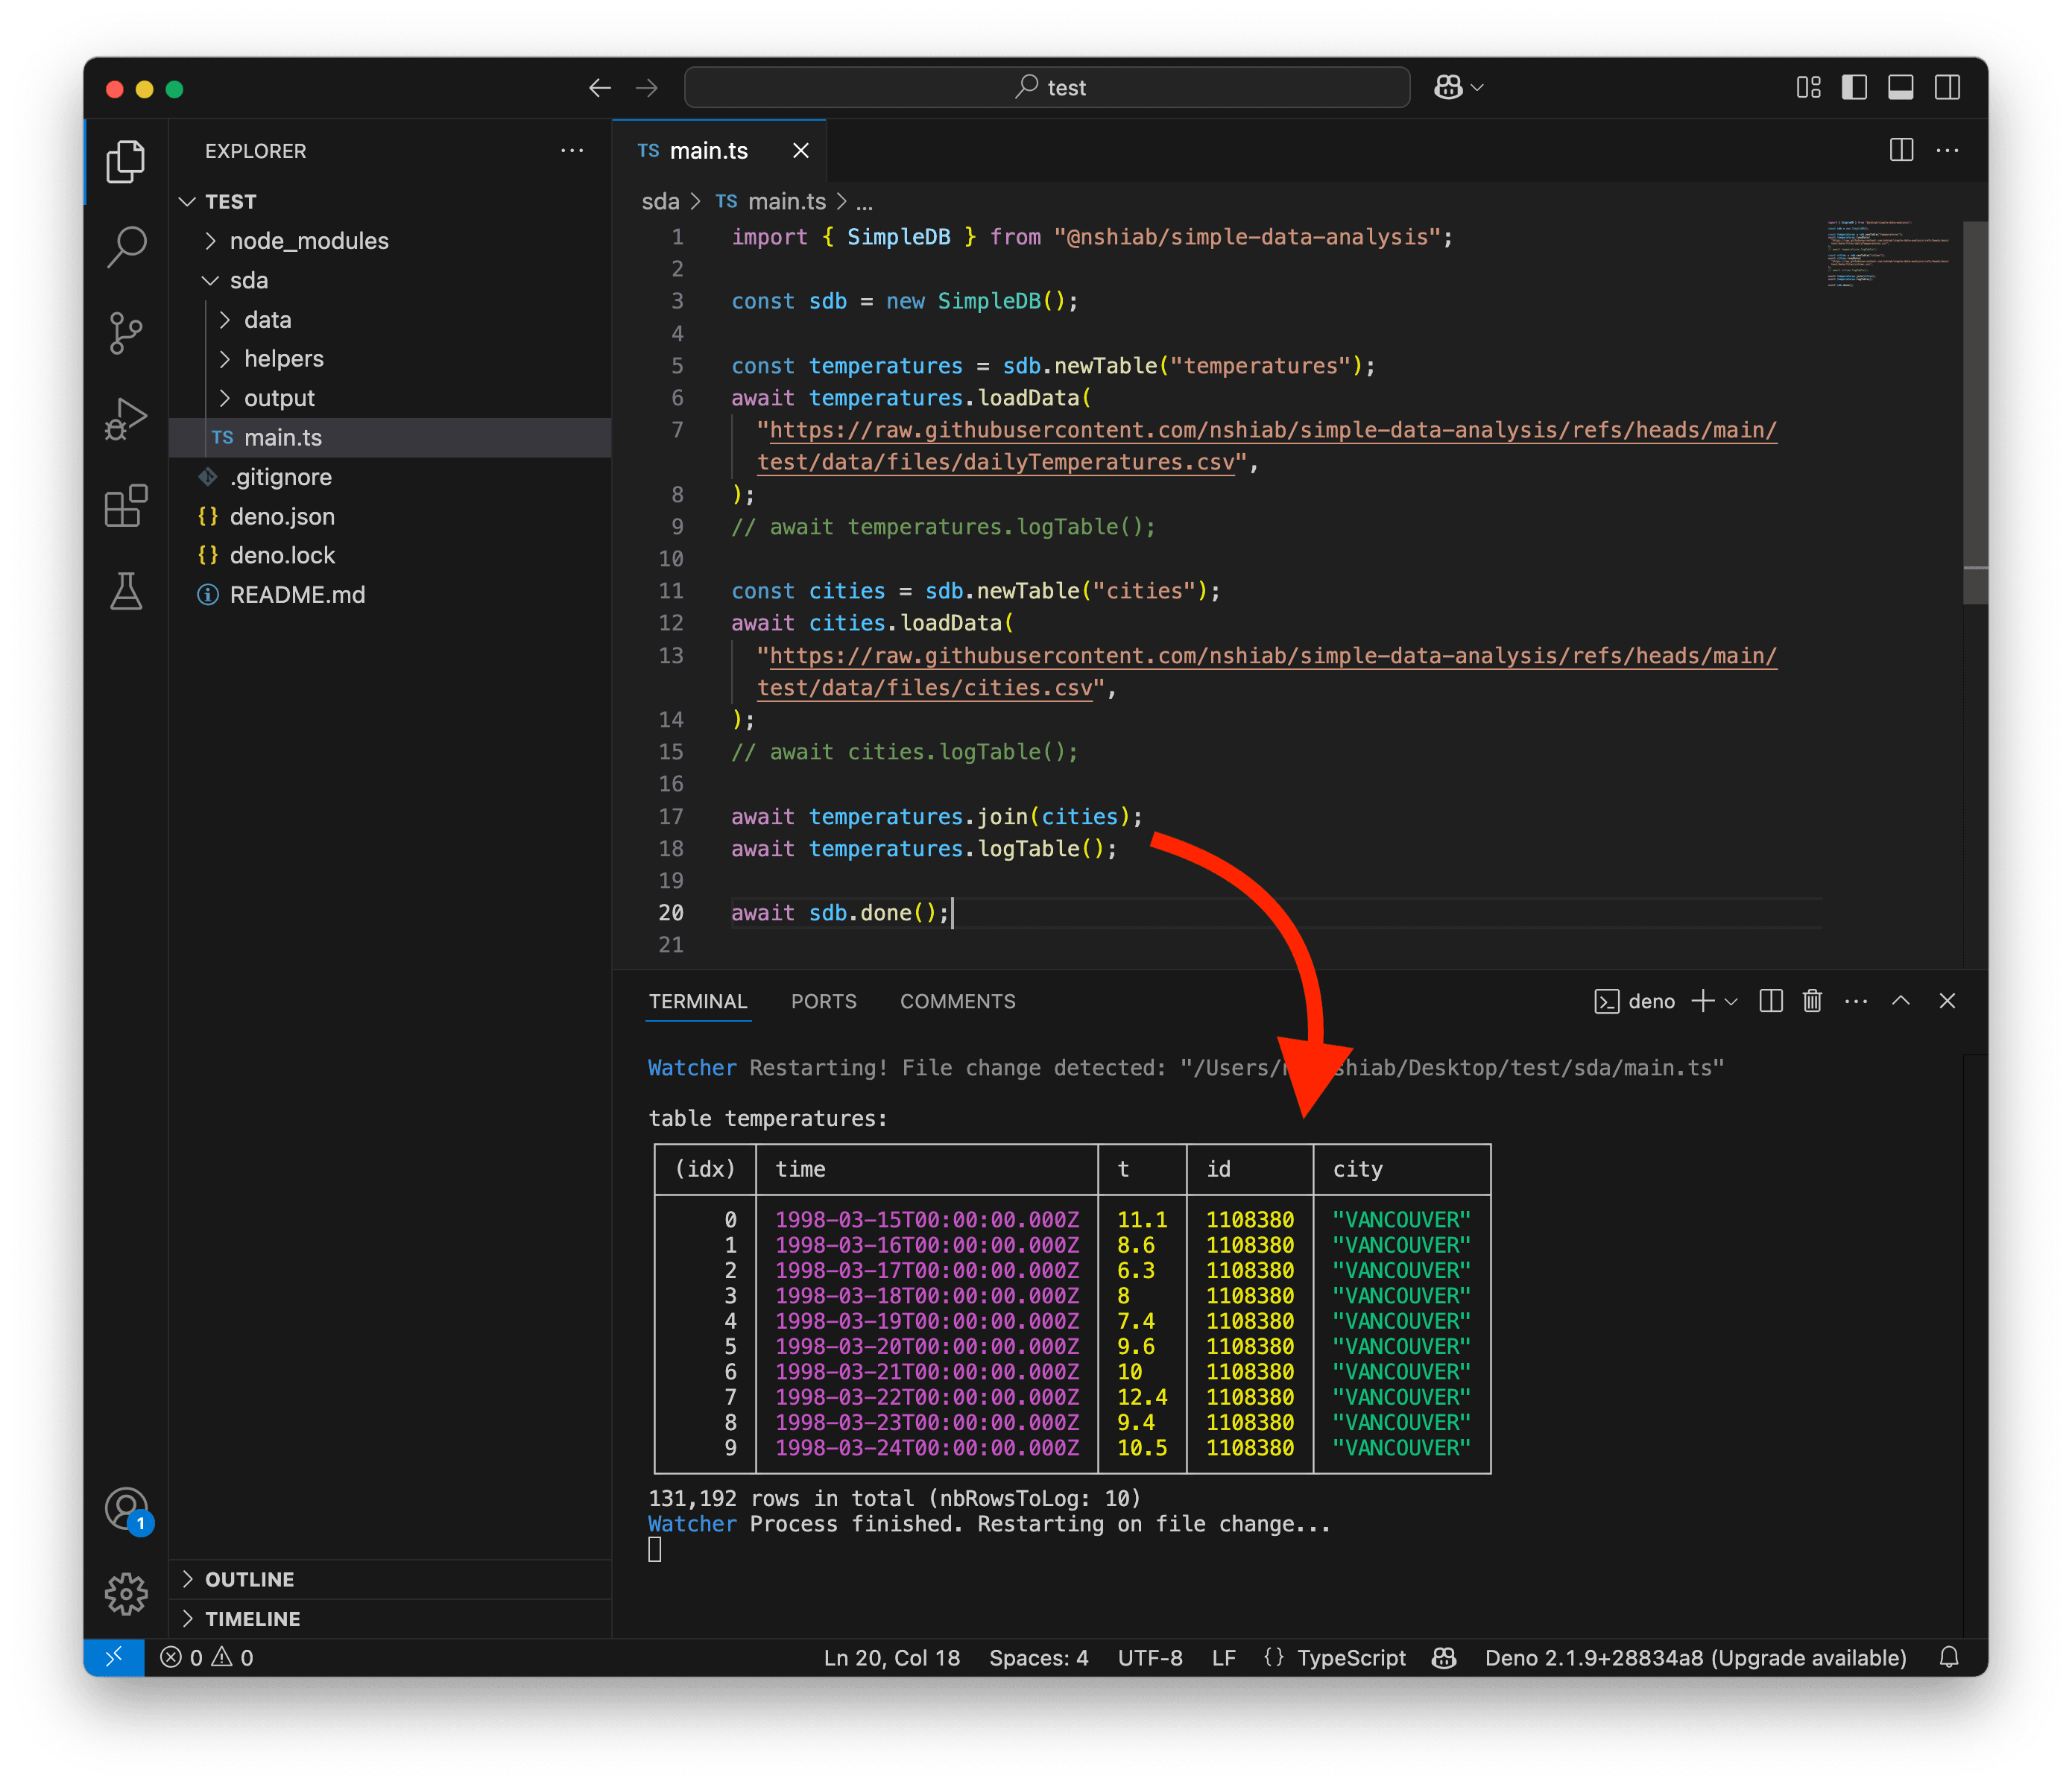Create a new terminal with plus
This screenshot has width=2072, height=1787.
coord(1702,1001)
